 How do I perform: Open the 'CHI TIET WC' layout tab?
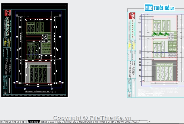pos(70,122)
